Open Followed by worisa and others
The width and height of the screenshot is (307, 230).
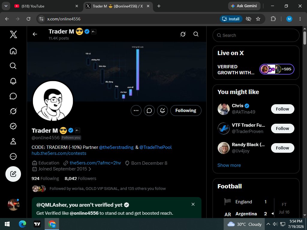click(99, 189)
